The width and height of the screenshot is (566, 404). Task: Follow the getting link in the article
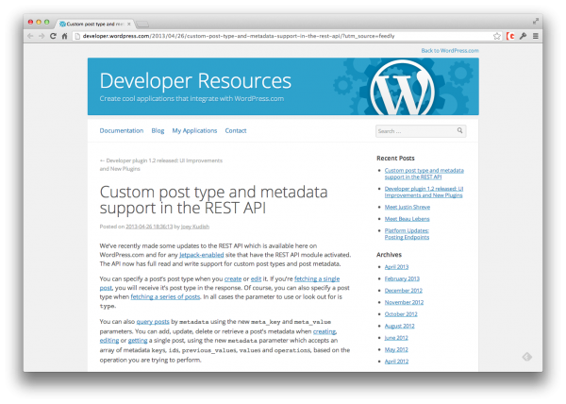[138, 341]
